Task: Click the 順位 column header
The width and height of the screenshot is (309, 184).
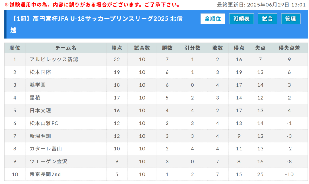Action: point(15,48)
